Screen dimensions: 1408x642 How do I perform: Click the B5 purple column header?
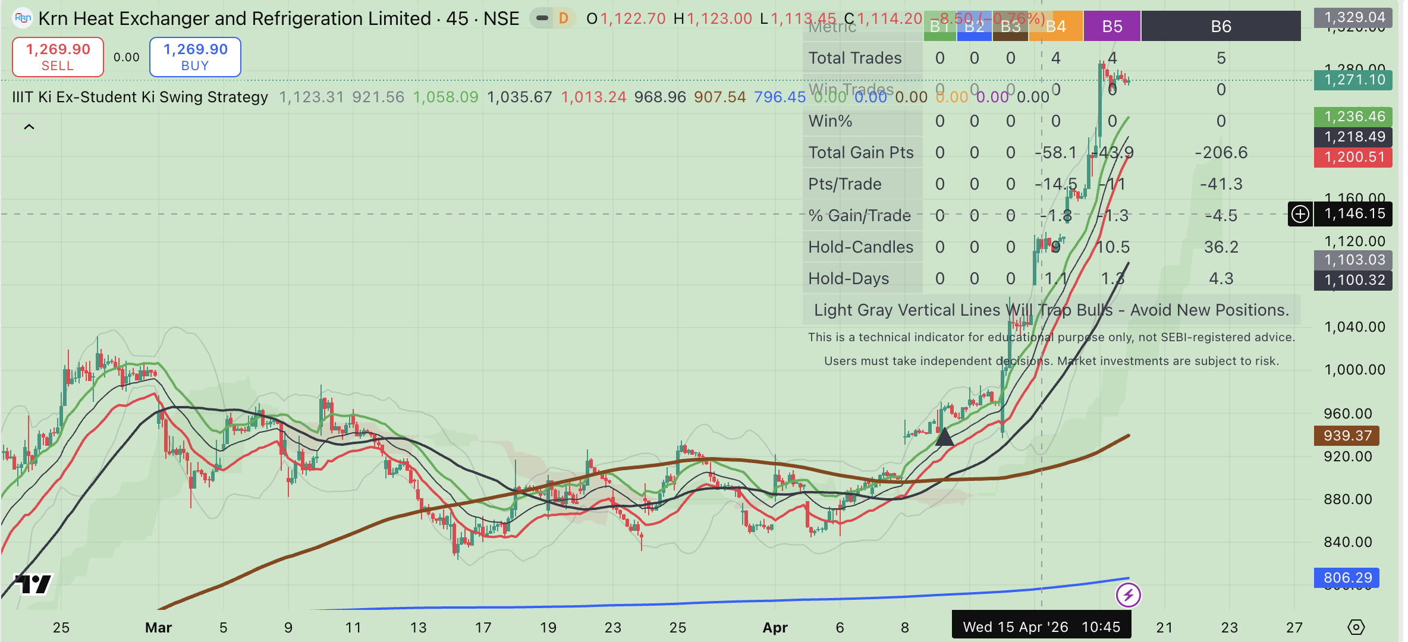click(1112, 26)
